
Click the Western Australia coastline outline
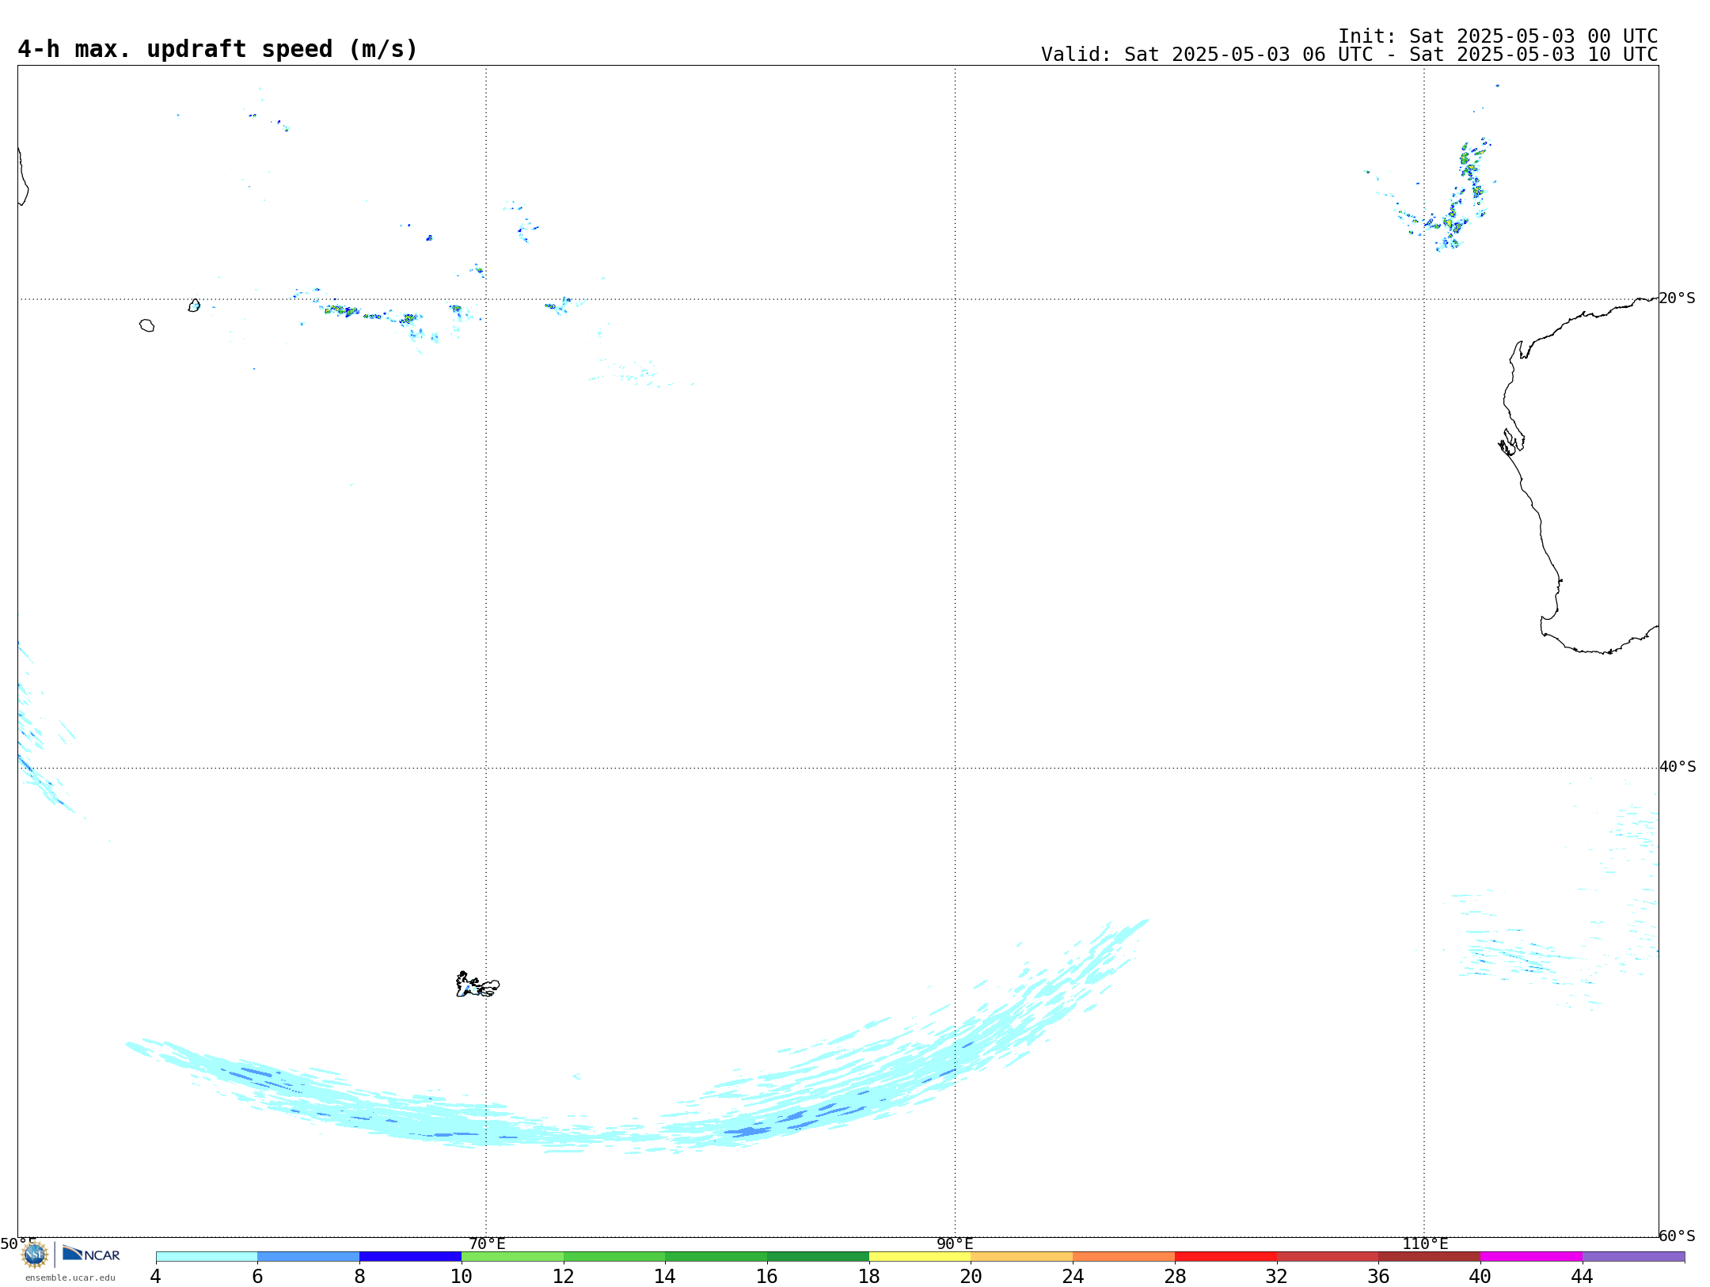1579,475
